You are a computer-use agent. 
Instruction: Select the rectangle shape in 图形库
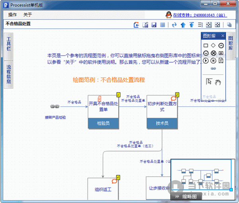[x=206, y=45]
